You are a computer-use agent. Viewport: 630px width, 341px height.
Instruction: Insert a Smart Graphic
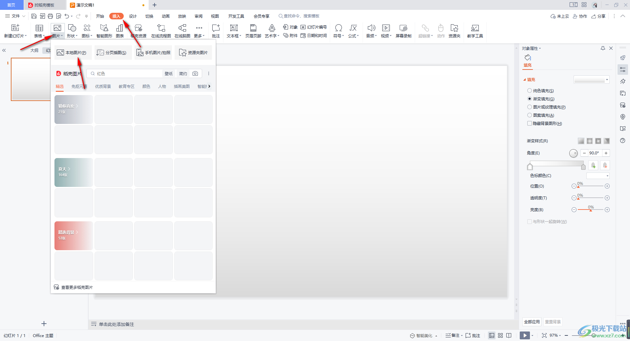click(x=104, y=31)
